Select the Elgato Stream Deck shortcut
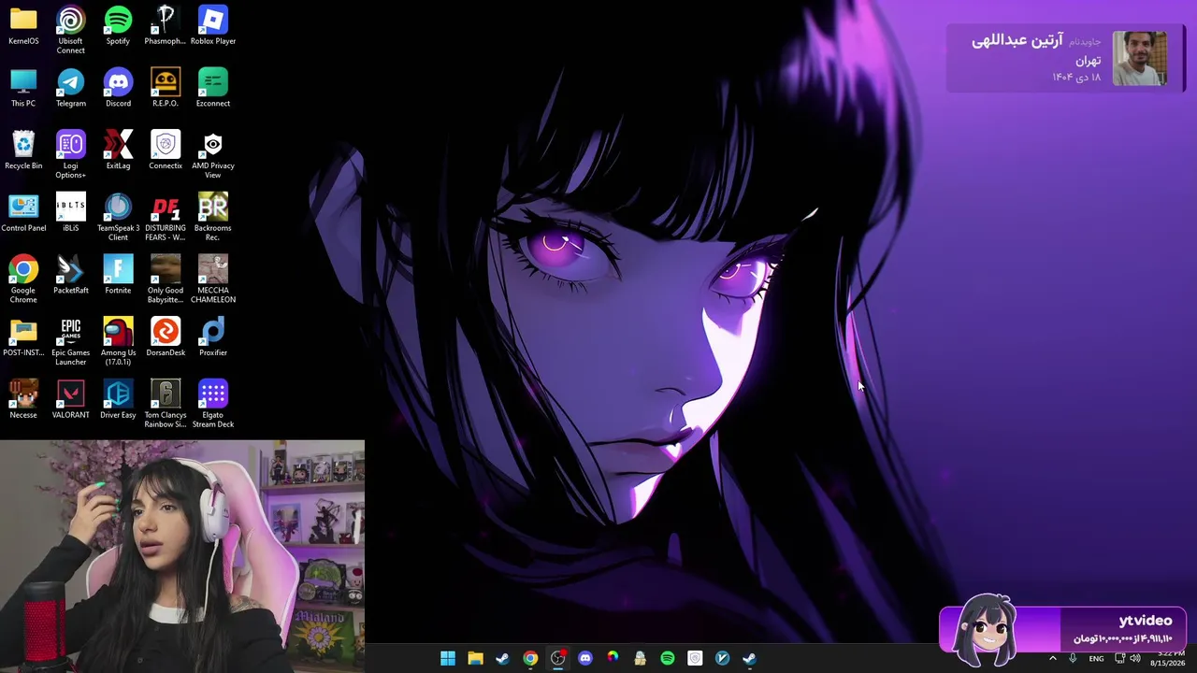 213,406
